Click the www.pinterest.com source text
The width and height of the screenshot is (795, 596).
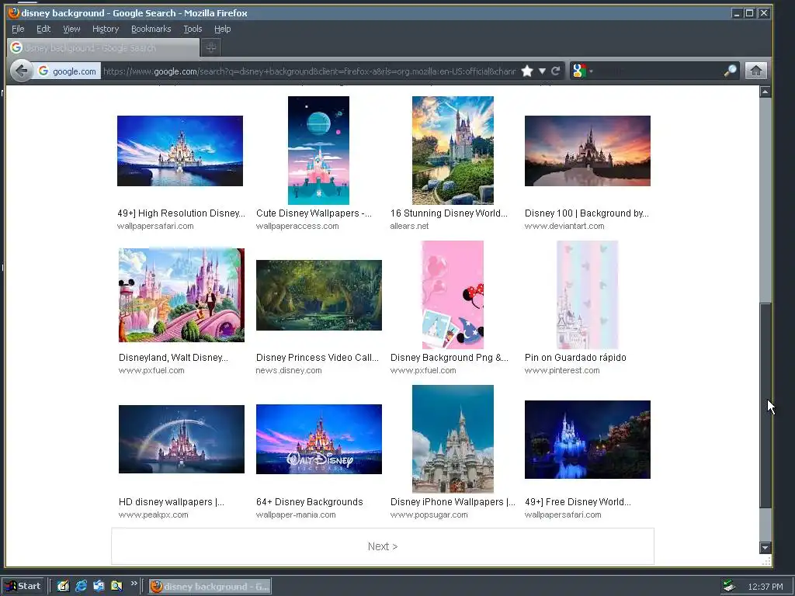(x=562, y=370)
